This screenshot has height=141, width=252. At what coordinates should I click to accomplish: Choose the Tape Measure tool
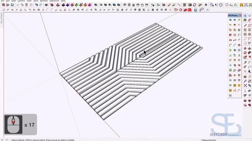(x=245, y=62)
